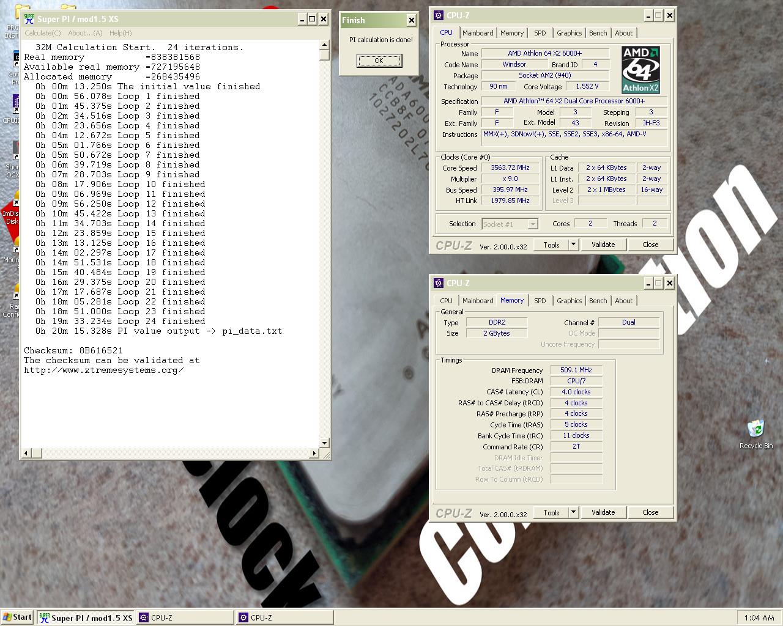
Task: Click OK in the Finish dialog
Action: (379, 61)
